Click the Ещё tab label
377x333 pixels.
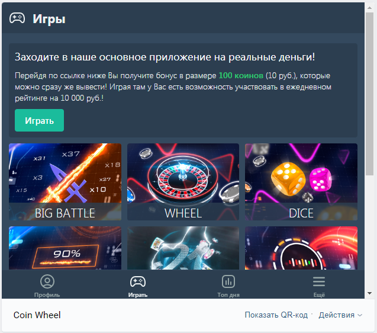[x=319, y=295]
